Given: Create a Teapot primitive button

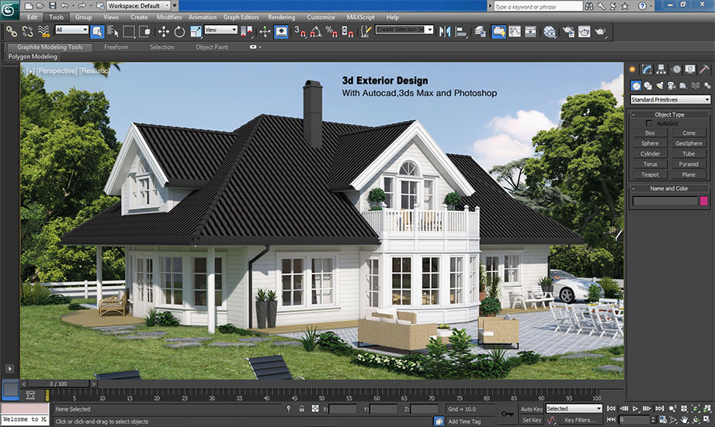Looking at the screenshot, I should click(651, 174).
